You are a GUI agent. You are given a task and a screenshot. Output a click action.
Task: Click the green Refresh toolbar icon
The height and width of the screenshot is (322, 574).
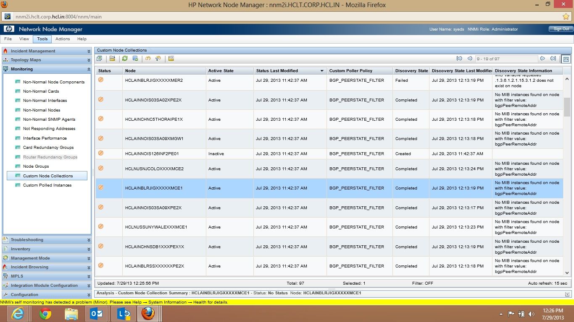pyautogui.click(x=125, y=59)
